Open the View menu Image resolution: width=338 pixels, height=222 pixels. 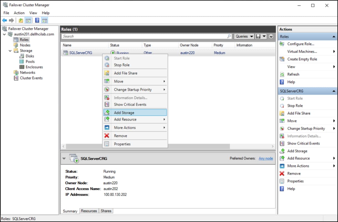coord(33,13)
